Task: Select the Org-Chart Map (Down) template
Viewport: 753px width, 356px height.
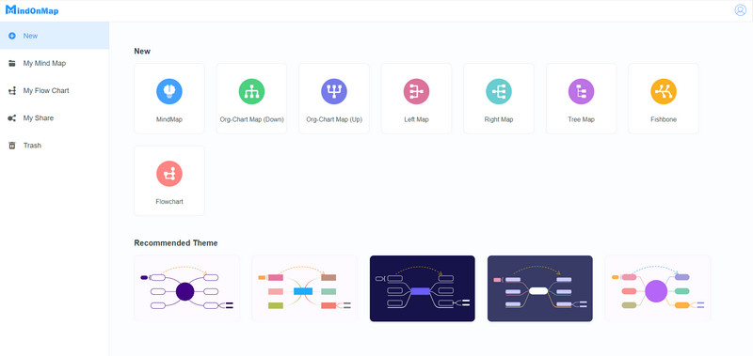Action: click(251, 99)
